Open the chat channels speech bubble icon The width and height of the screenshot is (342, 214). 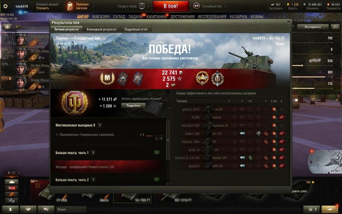[46, 209]
